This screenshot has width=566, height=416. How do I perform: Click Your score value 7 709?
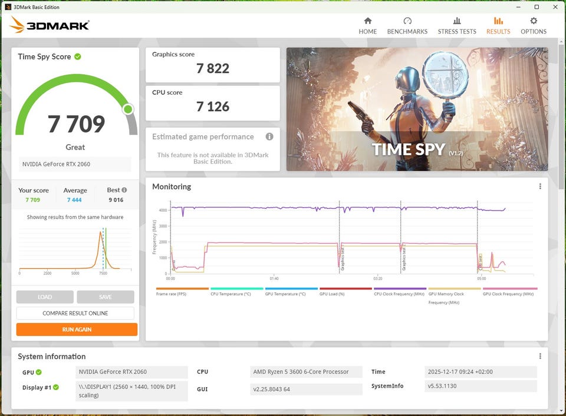tap(32, 200)
